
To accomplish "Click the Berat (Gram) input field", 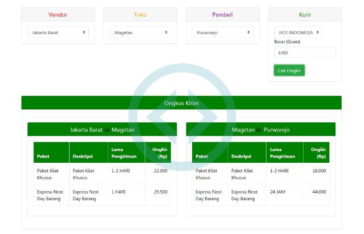I will [305, 52].
